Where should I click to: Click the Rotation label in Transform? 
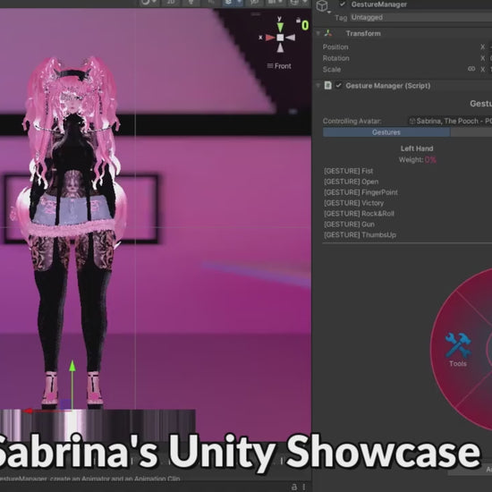335,58
